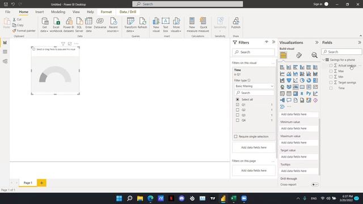This screenshot has height=204, width=363.
Task: Check the Actual savings field
Action: coord(331,66)
